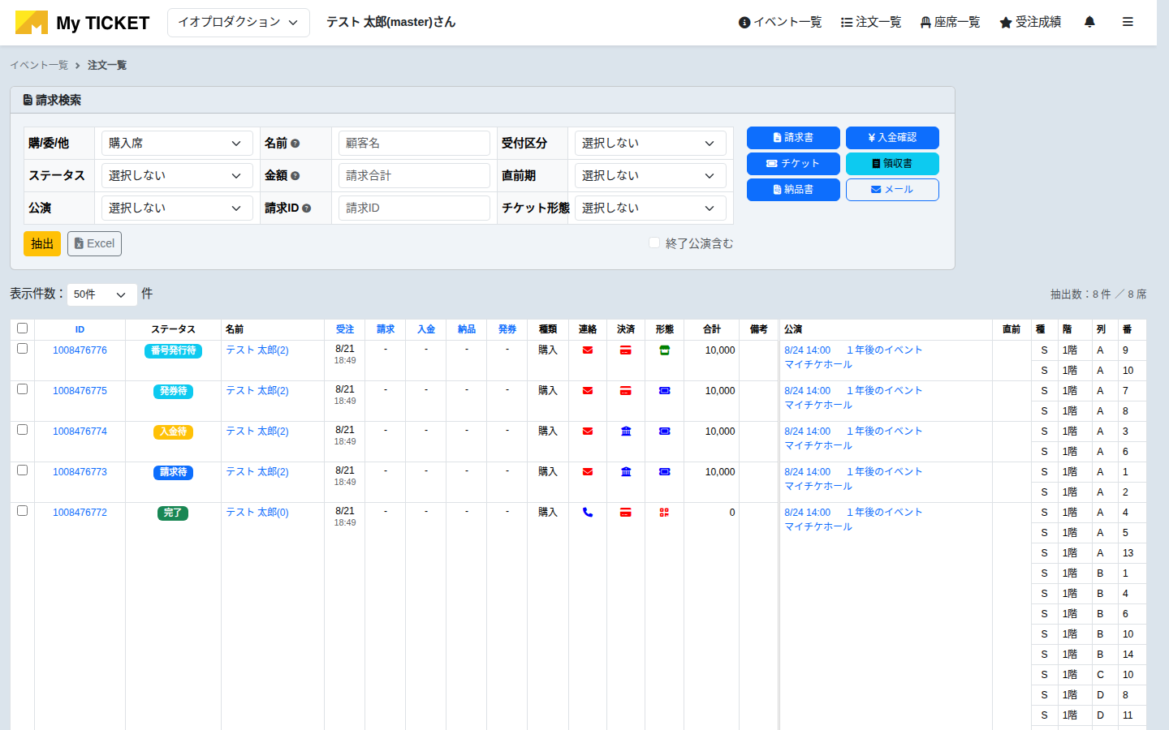Click the 請求合計 amount input field
This screenshot has width=1169, height=730.
click(414, 176)
